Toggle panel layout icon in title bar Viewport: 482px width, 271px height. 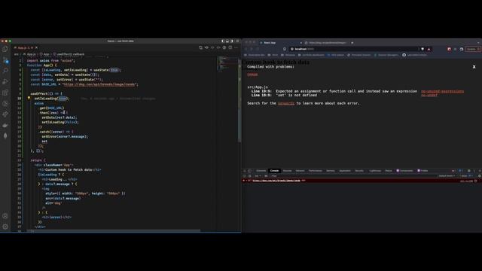[227, 41]
